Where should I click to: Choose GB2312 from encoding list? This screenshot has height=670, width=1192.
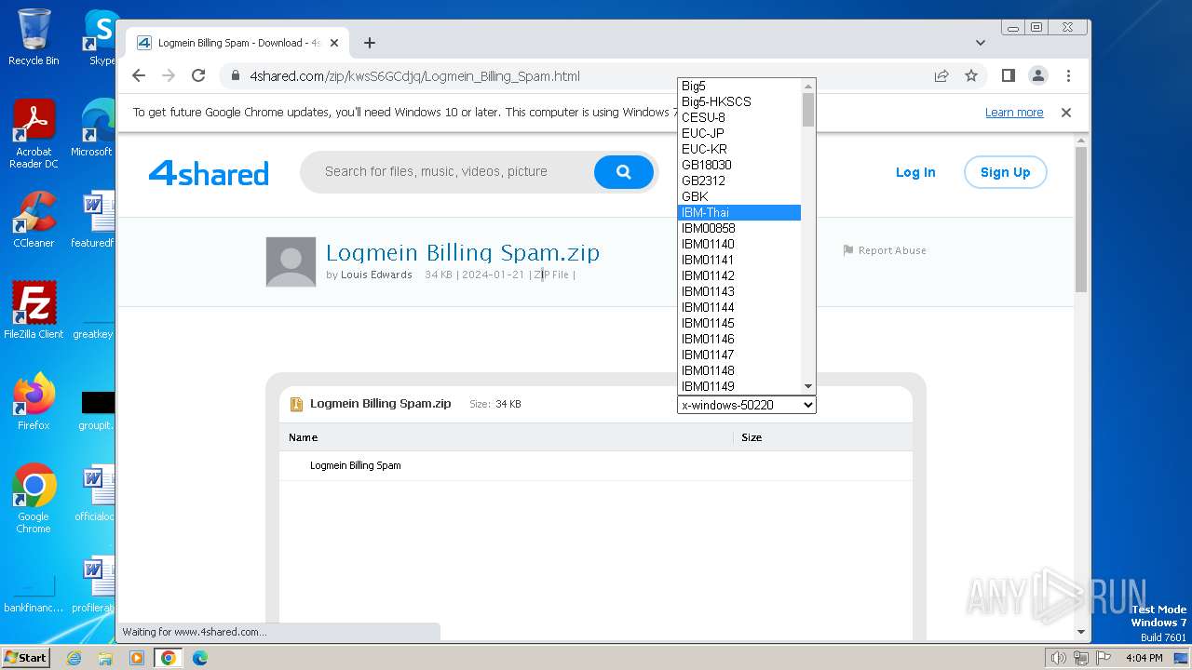click(739, 181)
